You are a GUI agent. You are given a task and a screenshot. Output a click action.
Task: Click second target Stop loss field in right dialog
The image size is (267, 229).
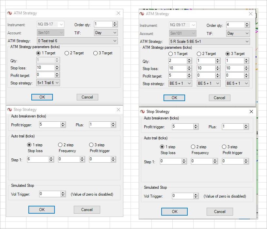(206, 68)
